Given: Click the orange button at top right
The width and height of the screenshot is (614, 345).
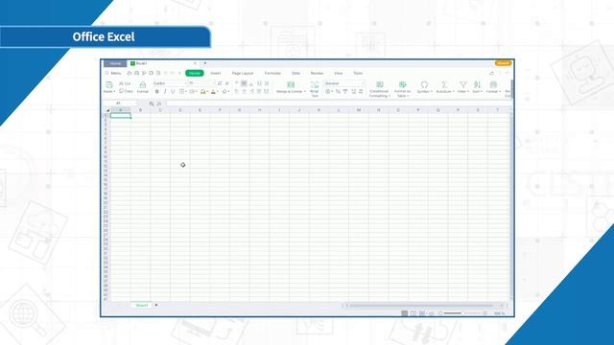Looking at the screenshot, I should coord(503,63).
